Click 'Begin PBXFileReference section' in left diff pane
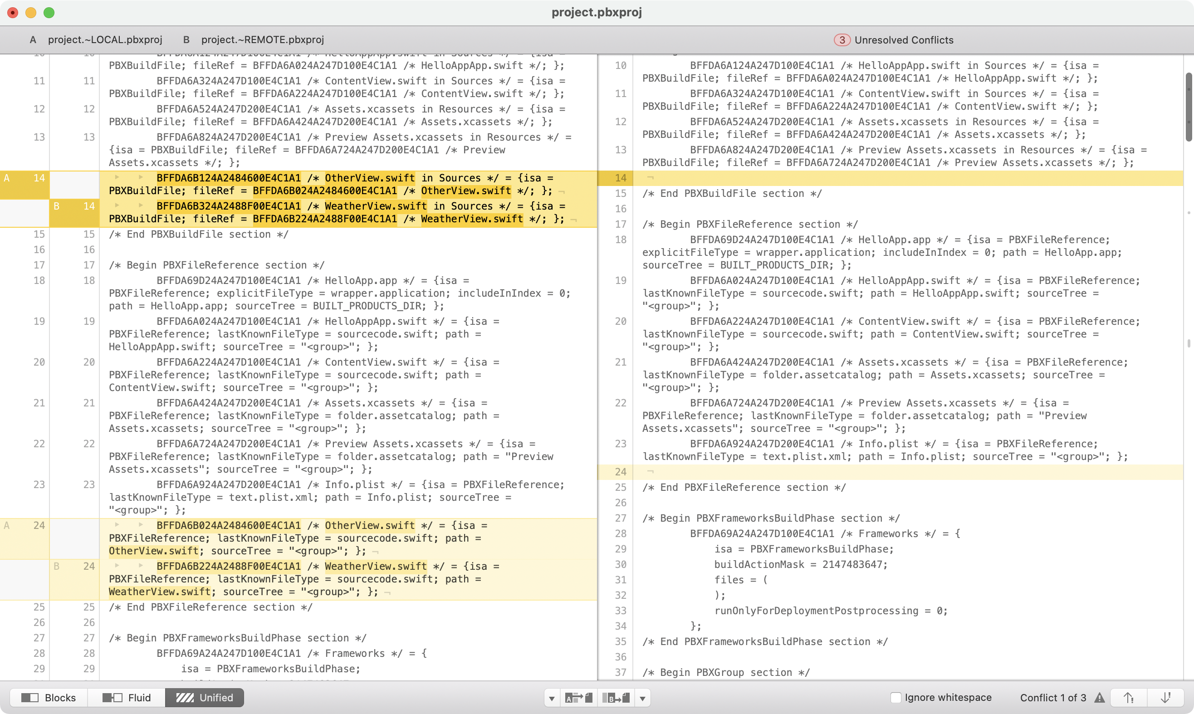 tap(216, 265)
